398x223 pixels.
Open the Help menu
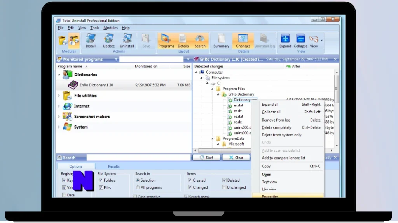[x=126, y=28]
